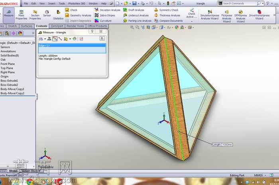Click Check Active Document button

click(191, 14)
